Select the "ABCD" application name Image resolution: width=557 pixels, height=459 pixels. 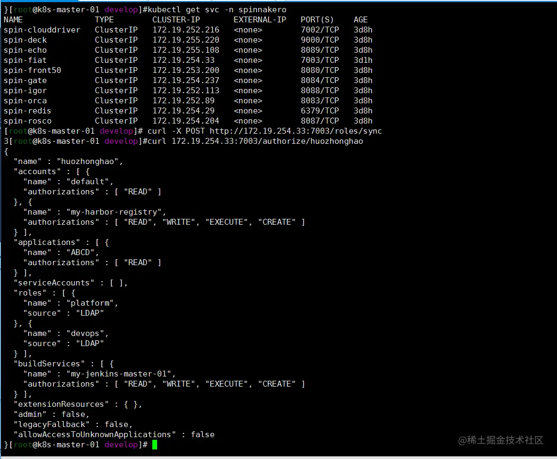tap(80, 252)
